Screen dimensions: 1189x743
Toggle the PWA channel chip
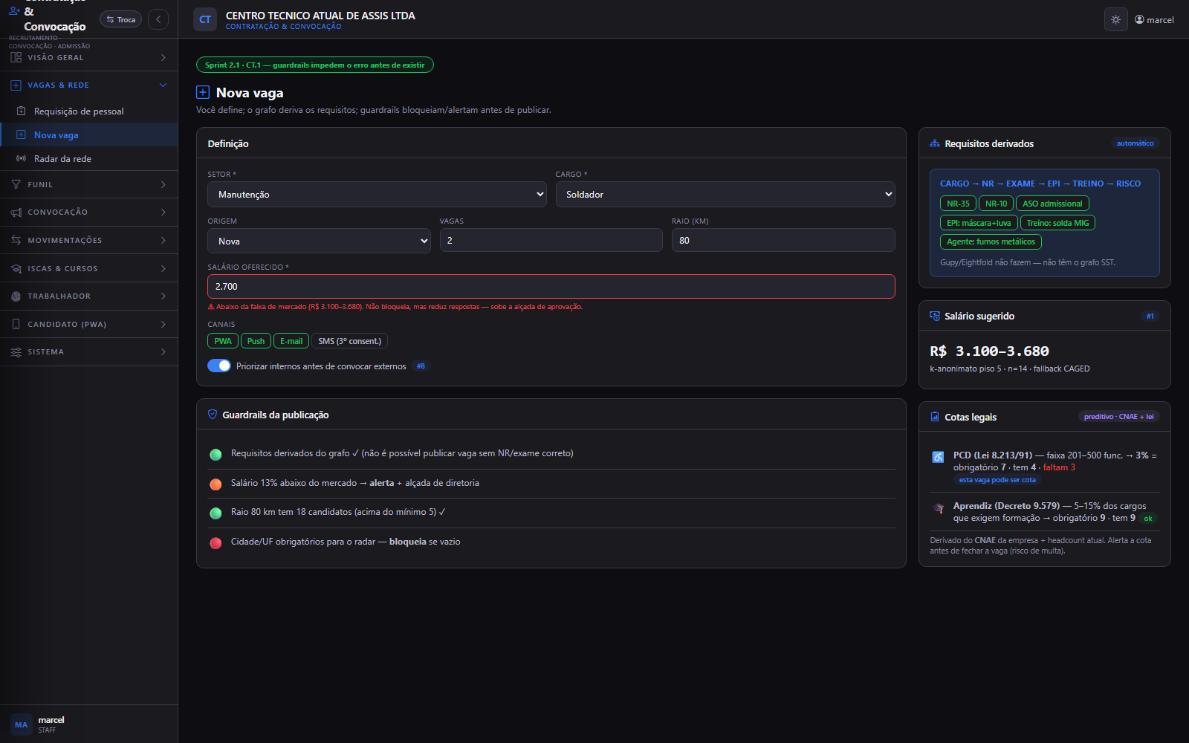click(x=223, y=341)
